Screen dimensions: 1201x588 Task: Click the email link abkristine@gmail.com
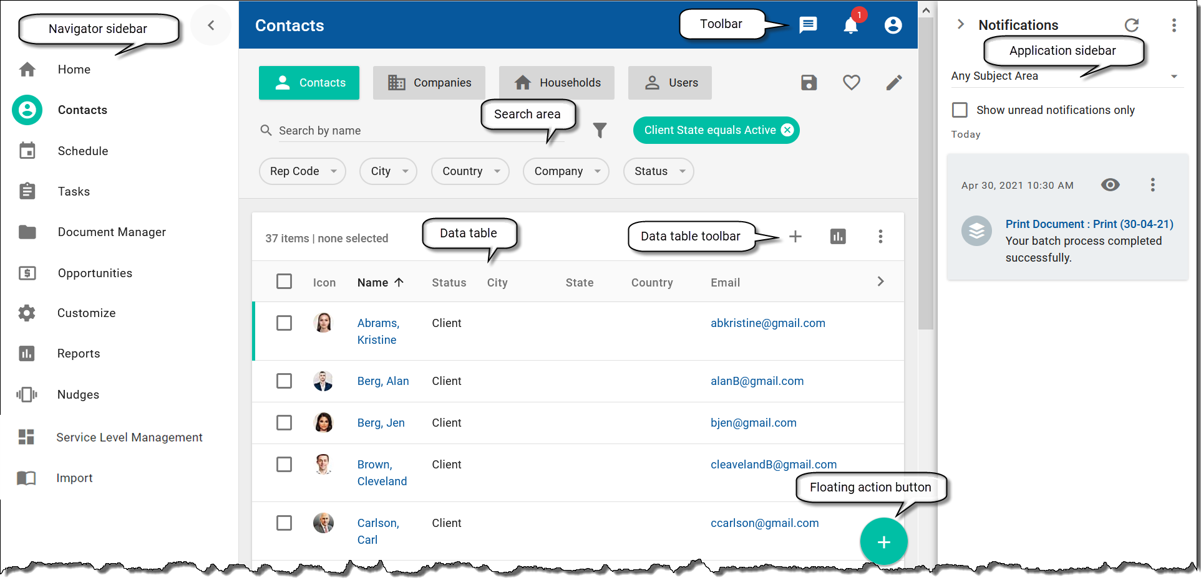pos(768,323)
